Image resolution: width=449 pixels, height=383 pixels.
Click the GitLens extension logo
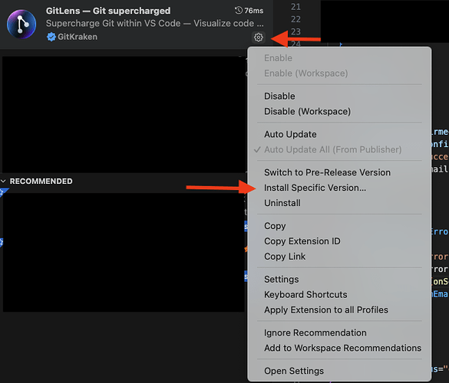(21, 24)
